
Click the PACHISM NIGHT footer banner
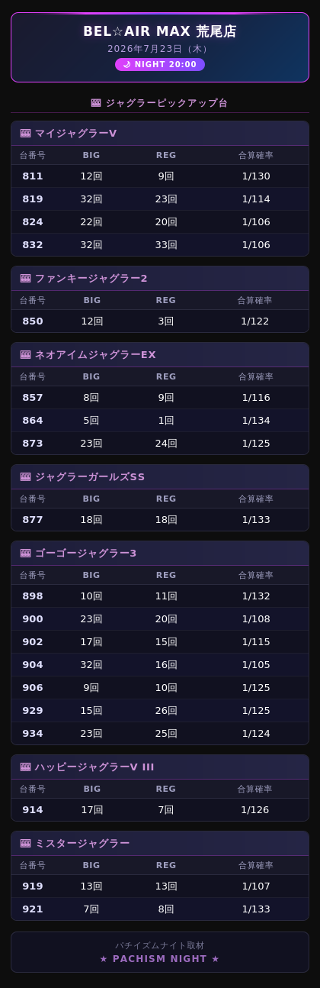[x=160, y=952]
